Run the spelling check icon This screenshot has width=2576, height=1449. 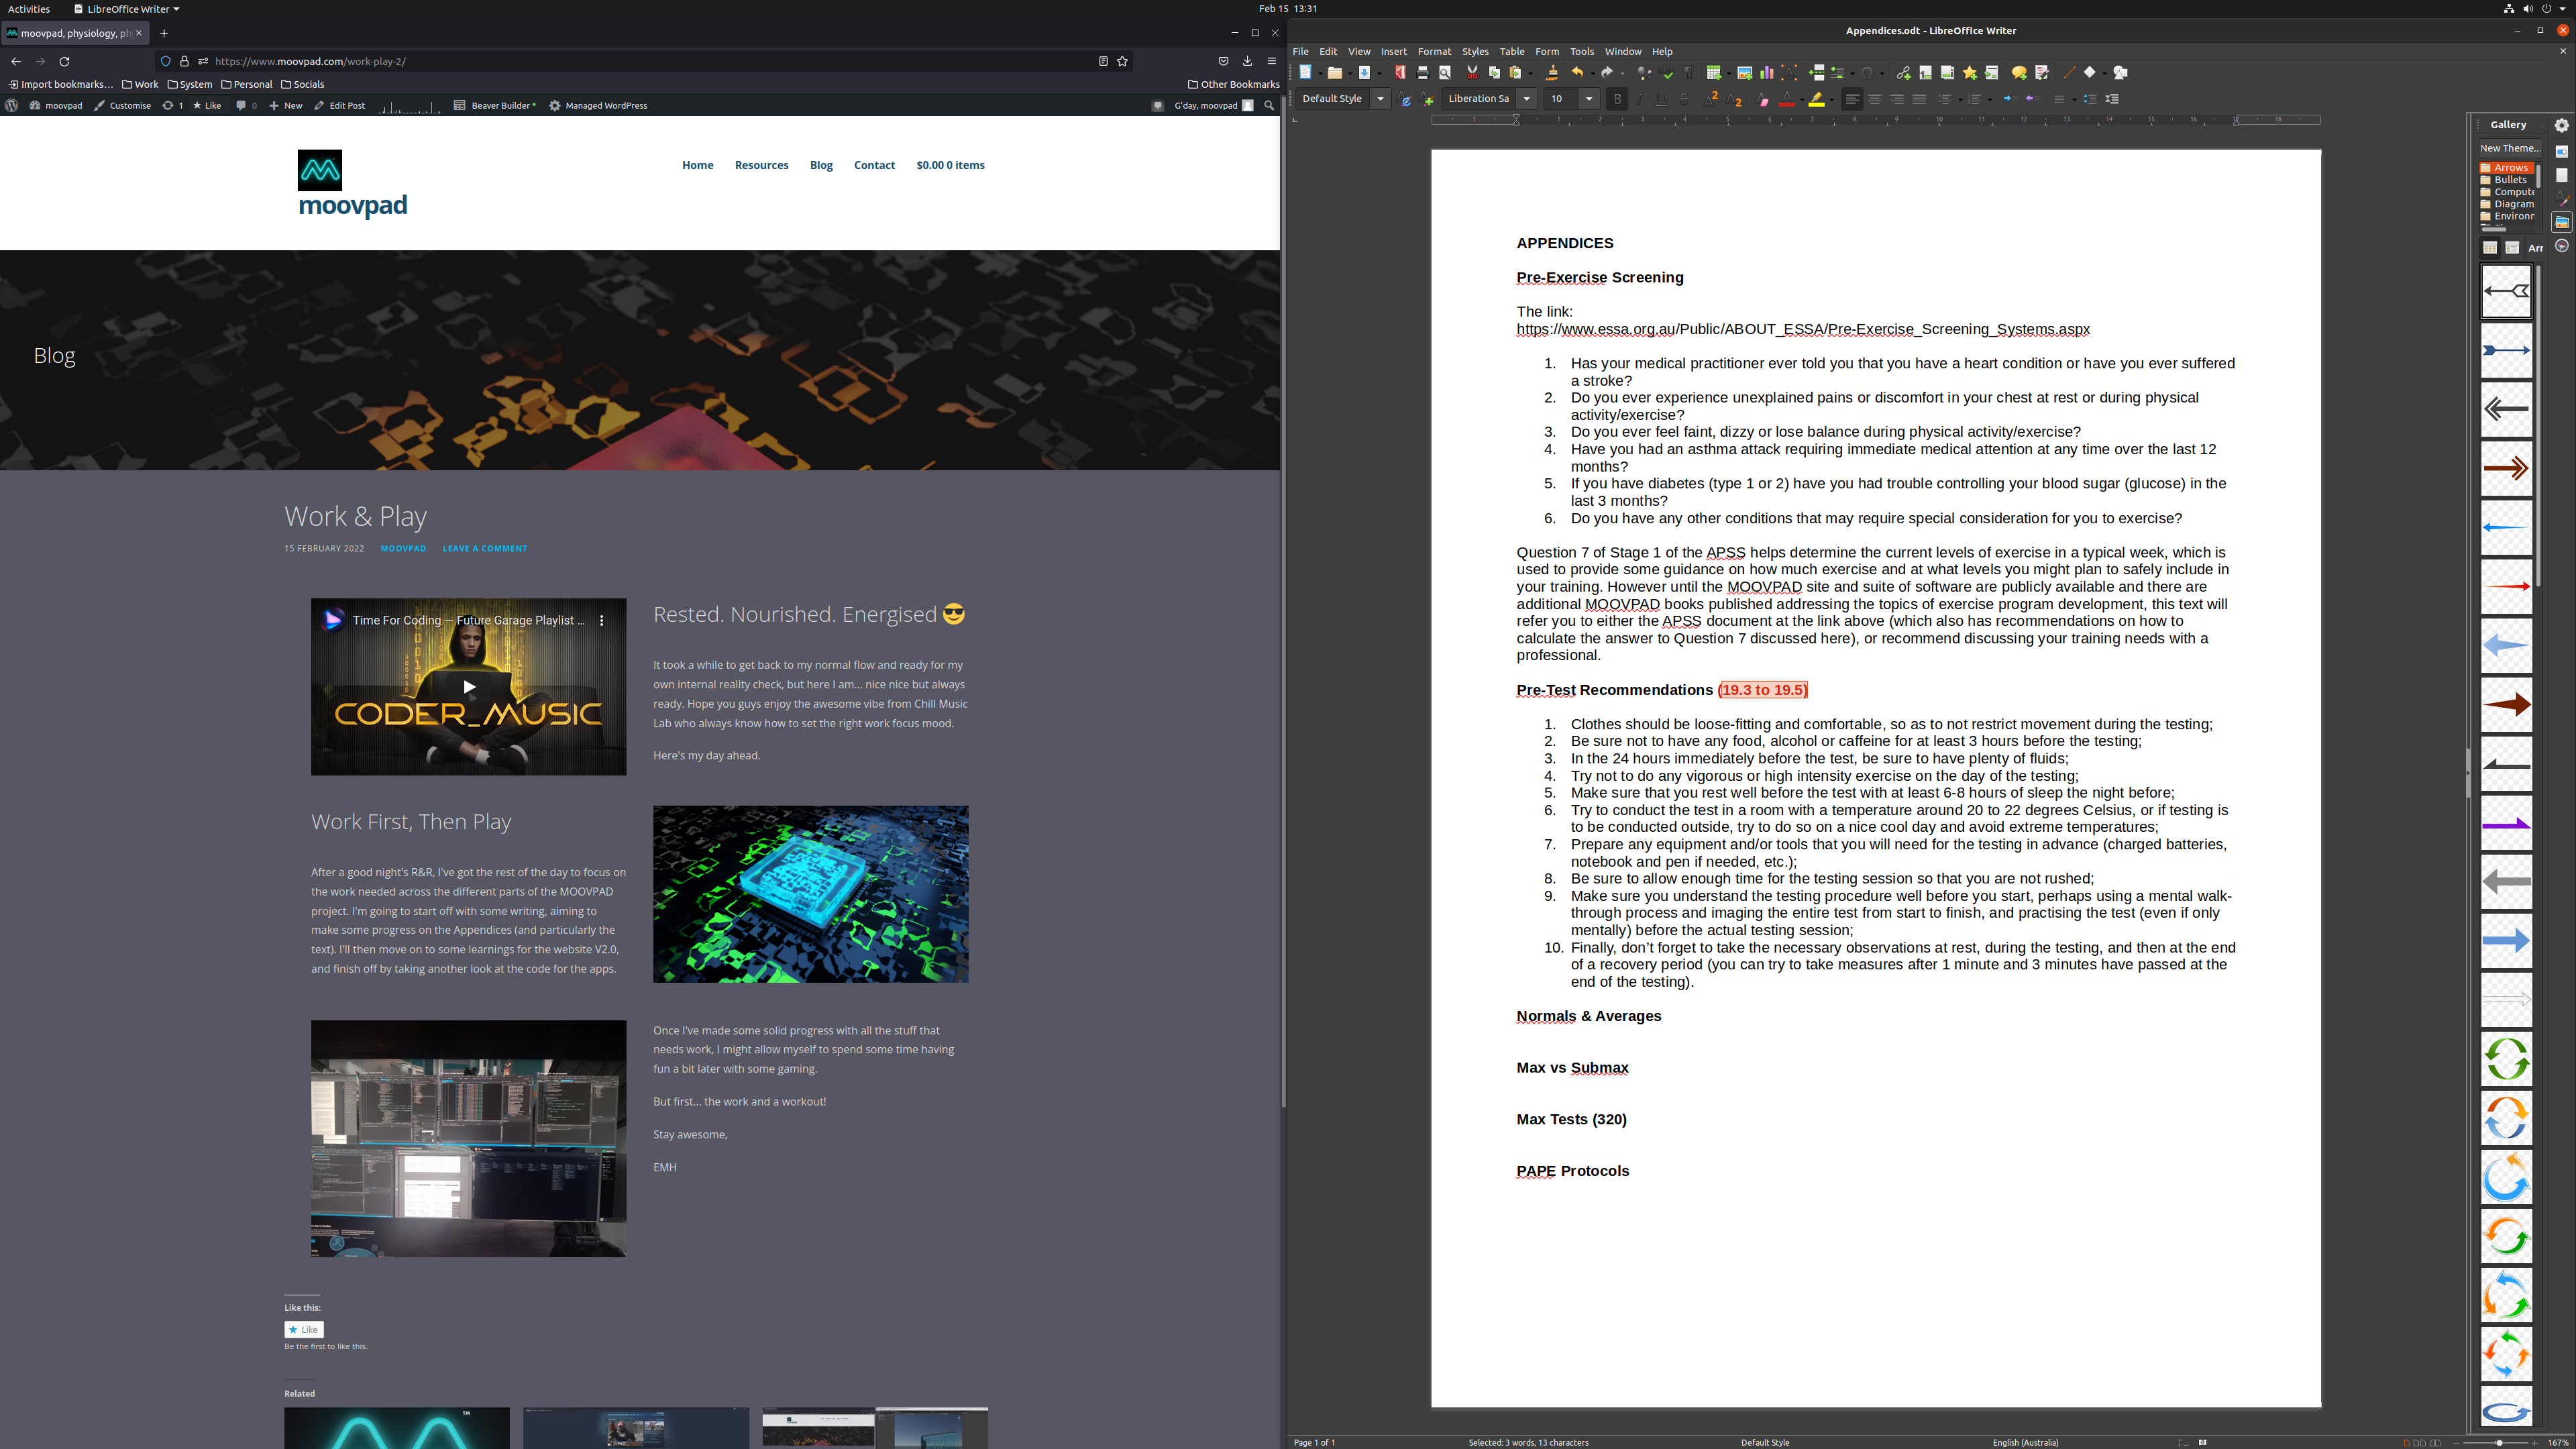tap(1666, 72)
